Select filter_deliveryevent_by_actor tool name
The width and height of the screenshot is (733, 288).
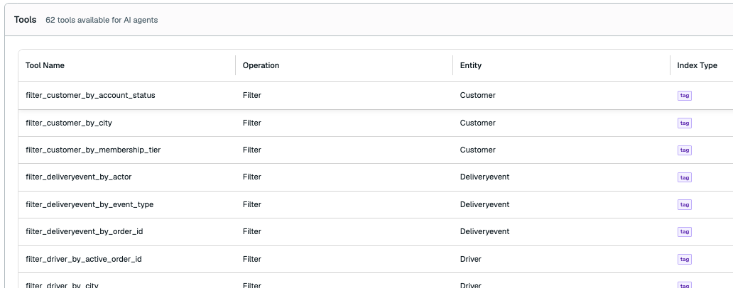(79, 177)
